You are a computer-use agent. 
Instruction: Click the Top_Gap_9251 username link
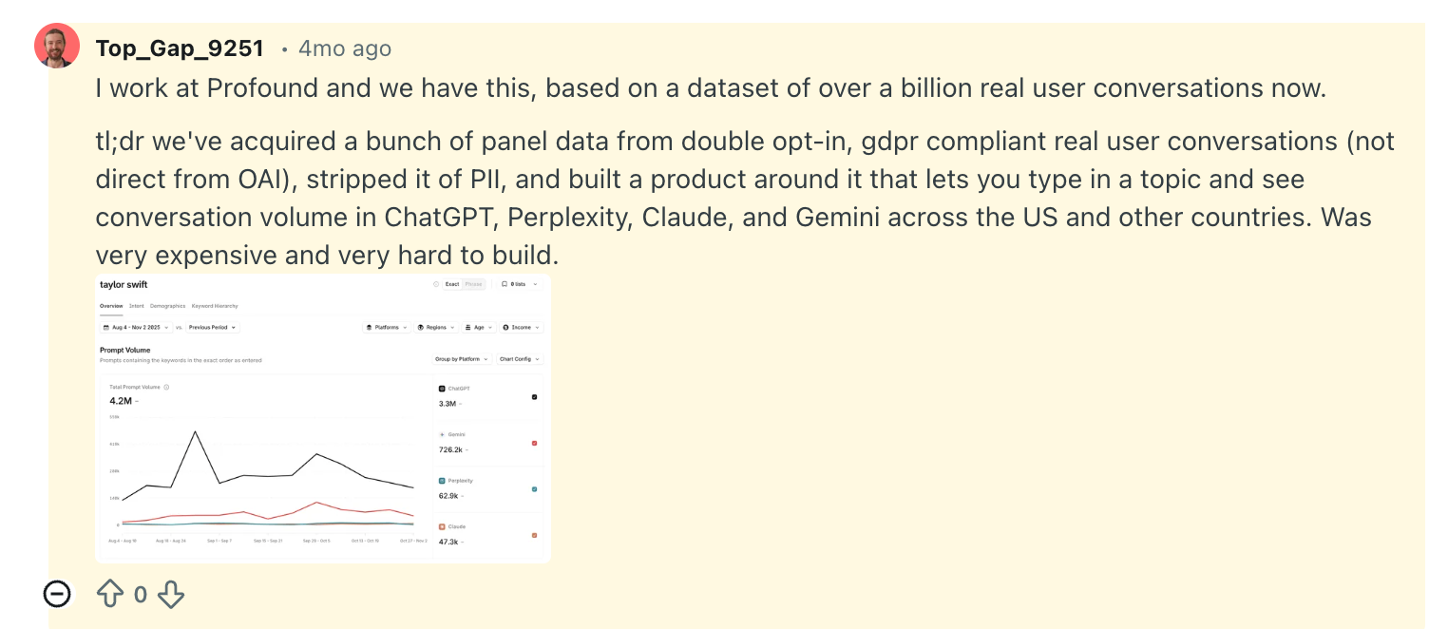coord(180,48)
